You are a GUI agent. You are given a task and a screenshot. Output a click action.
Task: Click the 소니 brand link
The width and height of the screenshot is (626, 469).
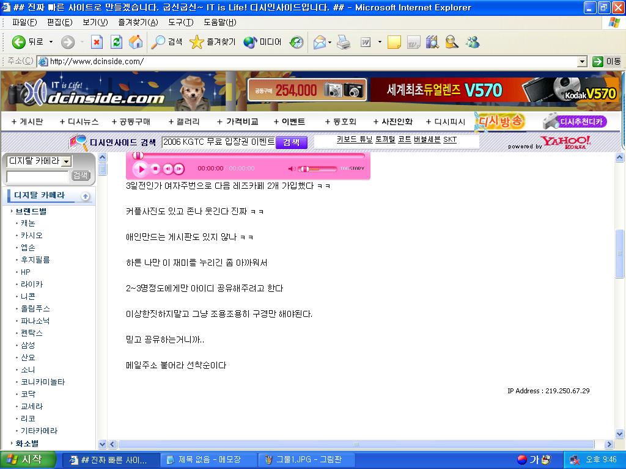click(x=28, y=369)
